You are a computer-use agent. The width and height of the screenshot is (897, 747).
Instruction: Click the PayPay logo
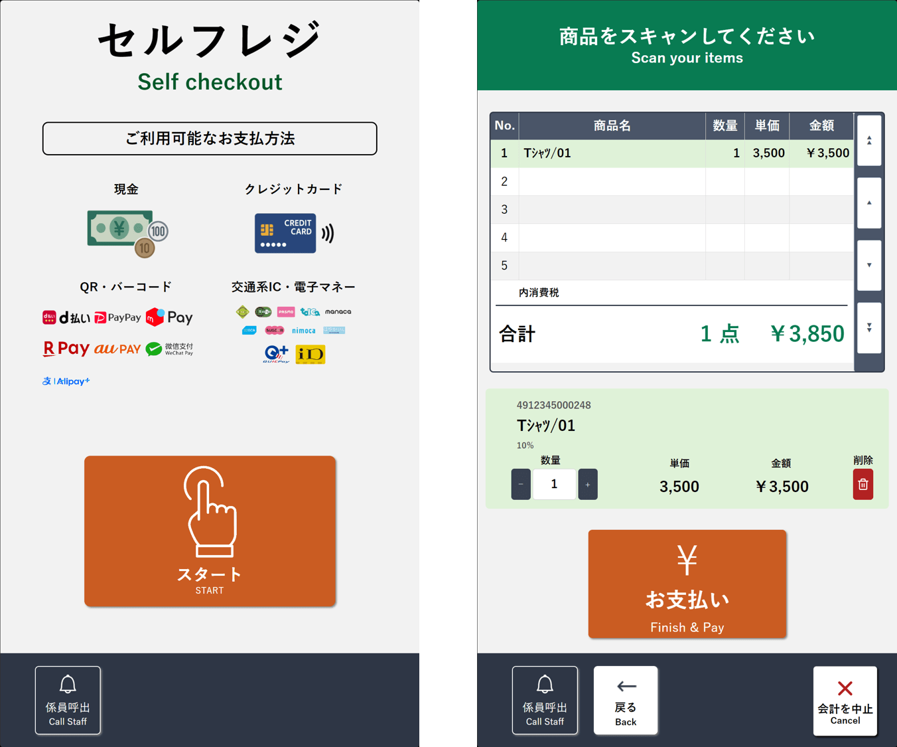pyautogui.click(x=118, y=317)
